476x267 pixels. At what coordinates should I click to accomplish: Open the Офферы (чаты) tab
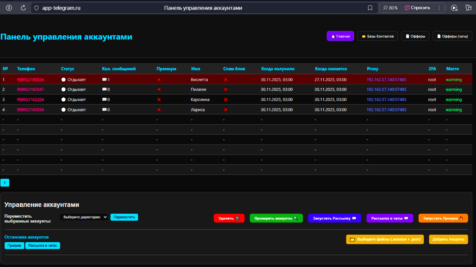pos(452,36)
